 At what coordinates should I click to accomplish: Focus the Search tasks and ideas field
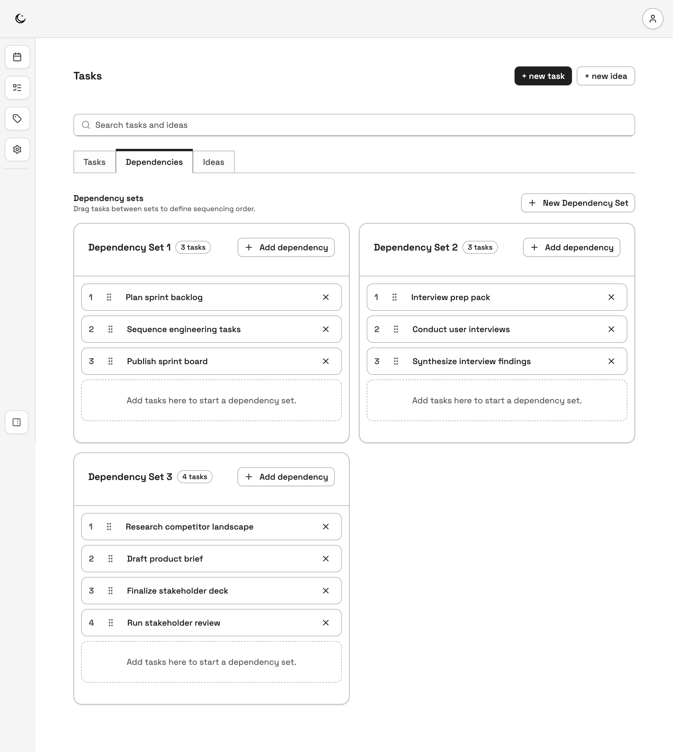click(354, 125)
